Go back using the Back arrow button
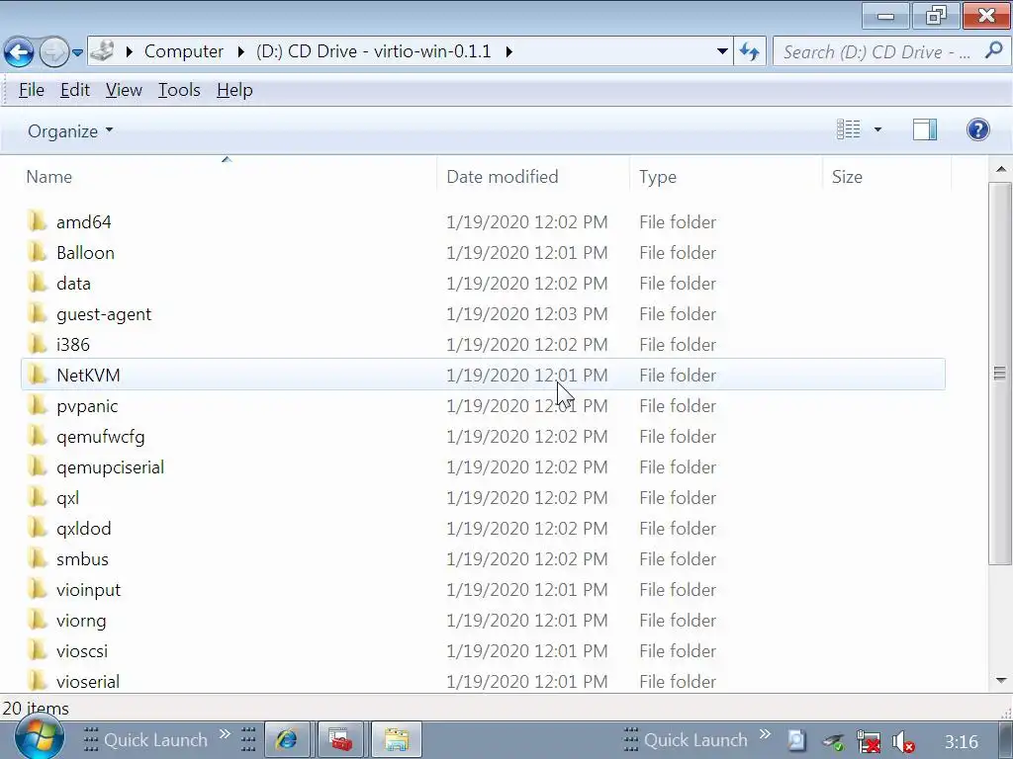The image size is (1013, 759). point(19,51)
